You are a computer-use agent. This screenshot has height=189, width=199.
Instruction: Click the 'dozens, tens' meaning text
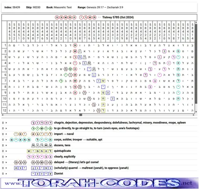(62, 145)
